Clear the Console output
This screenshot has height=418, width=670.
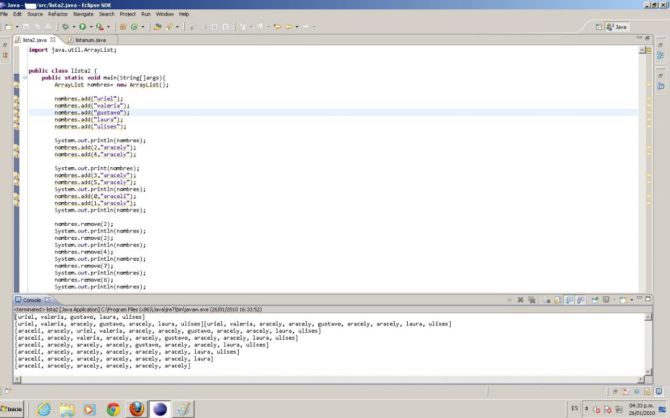546,300
